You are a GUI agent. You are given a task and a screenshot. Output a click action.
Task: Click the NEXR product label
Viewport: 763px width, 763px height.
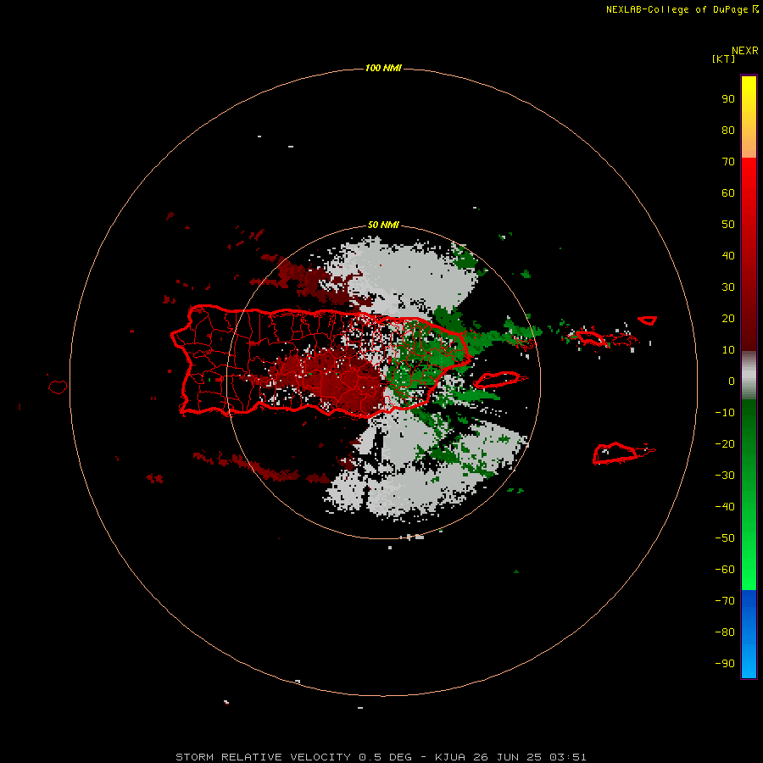[745, 51]
